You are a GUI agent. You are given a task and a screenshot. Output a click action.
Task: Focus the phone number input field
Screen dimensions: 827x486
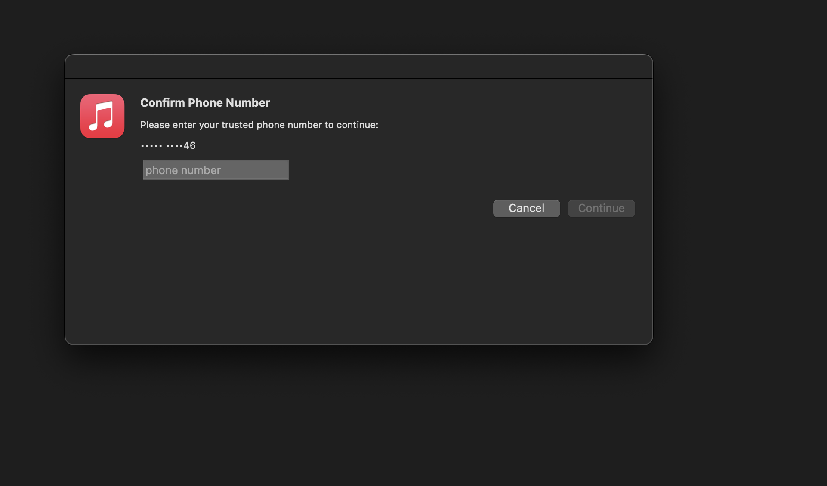click(x=215, y=170)
